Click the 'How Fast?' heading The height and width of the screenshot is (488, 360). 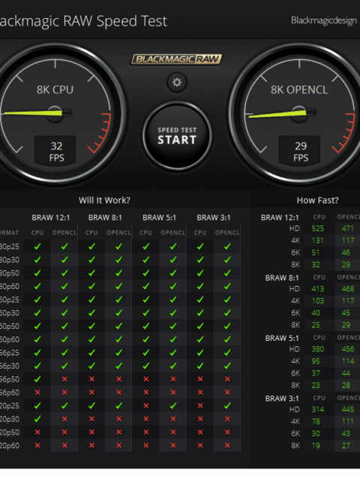click(x=317, y=200)
